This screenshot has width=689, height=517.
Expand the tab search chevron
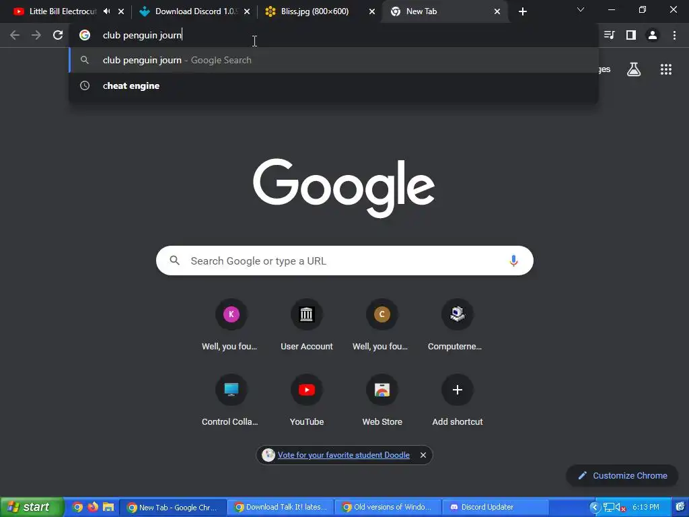pyautogui.click(x=581, y=9)
